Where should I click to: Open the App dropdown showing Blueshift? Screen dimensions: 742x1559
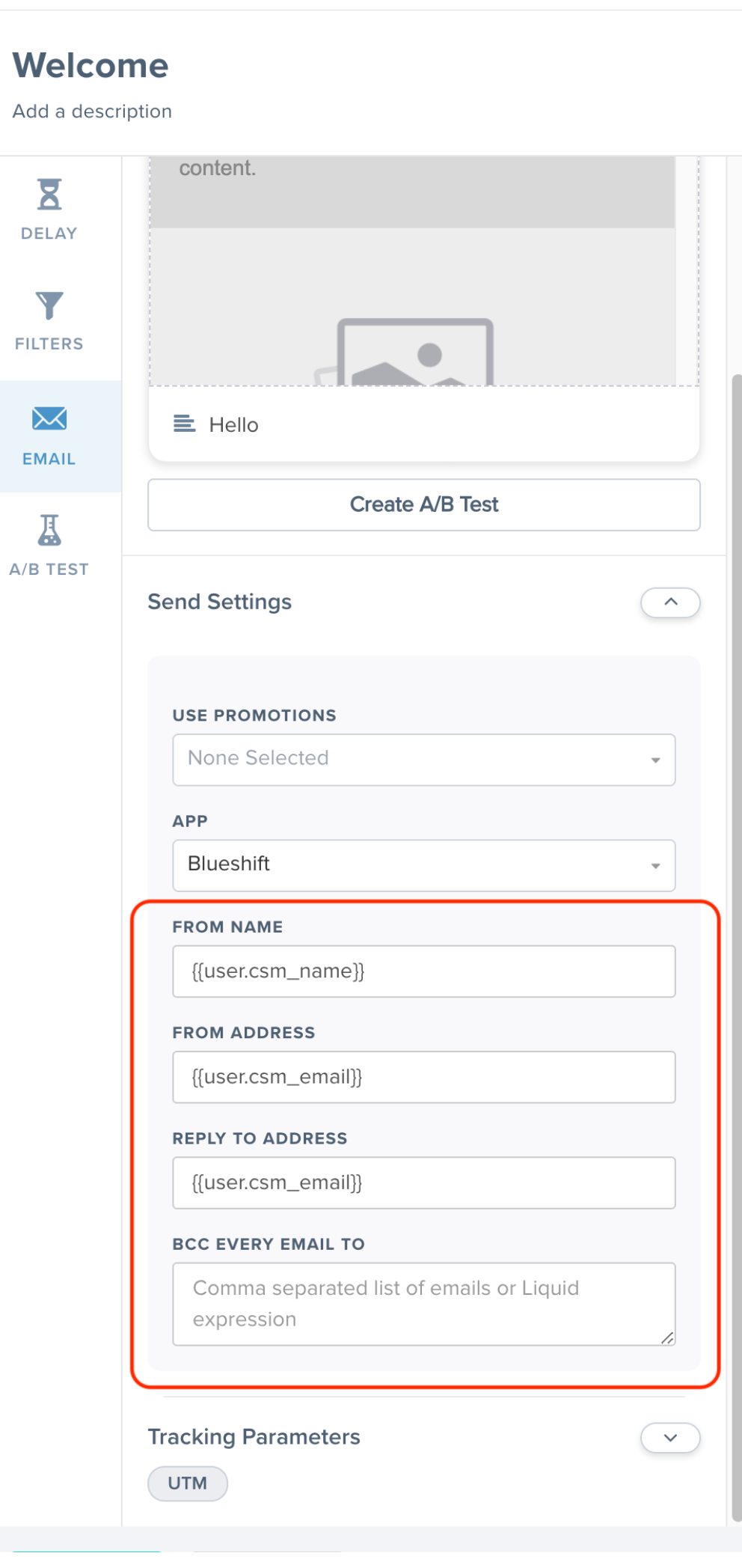coord(424,865)
